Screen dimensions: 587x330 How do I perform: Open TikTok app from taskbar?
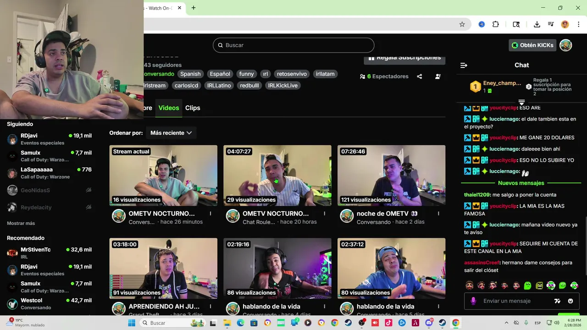[x=388, y=323]
